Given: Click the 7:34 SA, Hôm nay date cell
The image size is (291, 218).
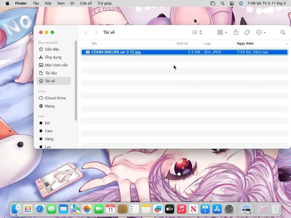Looking at the screenshot, I should pyautogui.click(x=252, y=52).
